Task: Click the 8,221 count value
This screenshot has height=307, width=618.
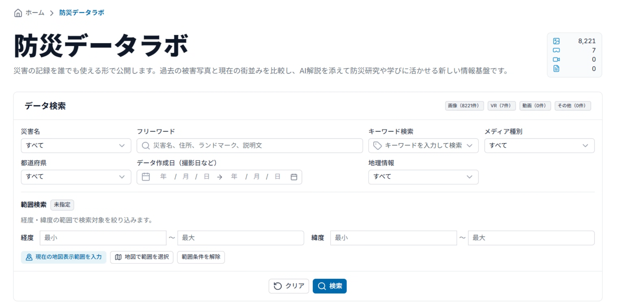Action: [x=587, y=41]
